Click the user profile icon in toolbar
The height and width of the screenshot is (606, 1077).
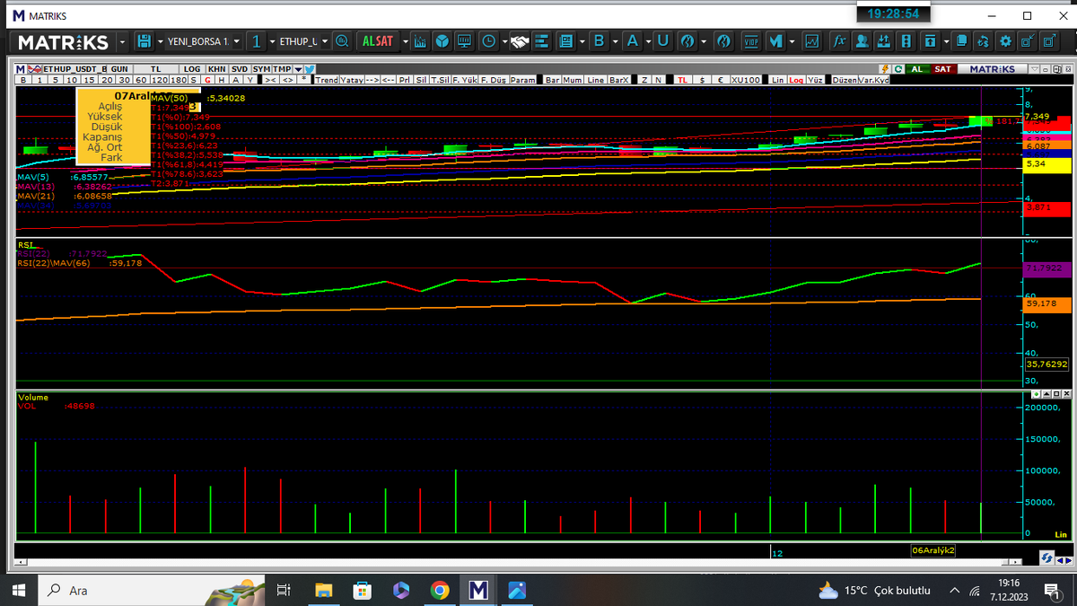point(862,41)
